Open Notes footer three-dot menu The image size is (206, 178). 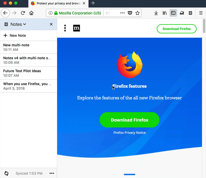tap(51, 173)
